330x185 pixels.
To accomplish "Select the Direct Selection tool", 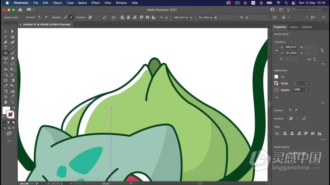I will [x=13, y=32].
